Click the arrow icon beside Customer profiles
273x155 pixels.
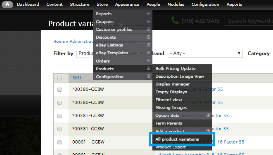coord(149,29)
